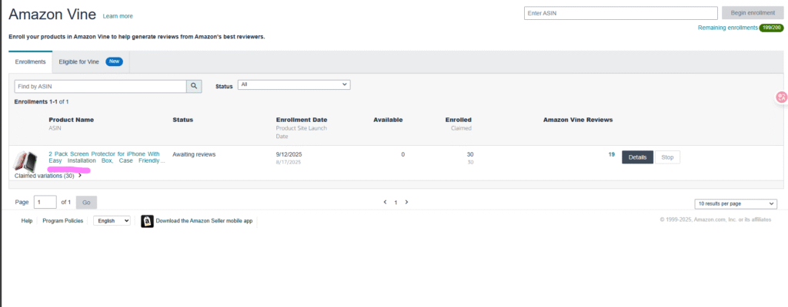The width and height of the screenshot is (788, 307).
Task: Click the Stop button for the enrollment
Action: tap(667, 157)
